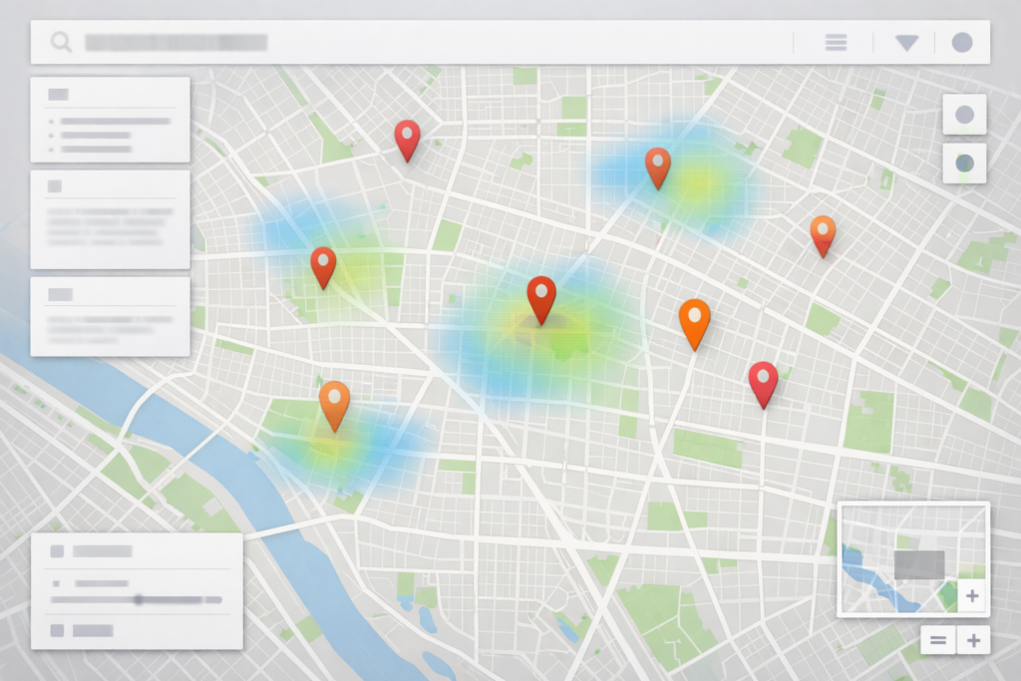This screenshot has height=681, width=1021.
Task: Expand the third sidebar panel
Action: 109,293
